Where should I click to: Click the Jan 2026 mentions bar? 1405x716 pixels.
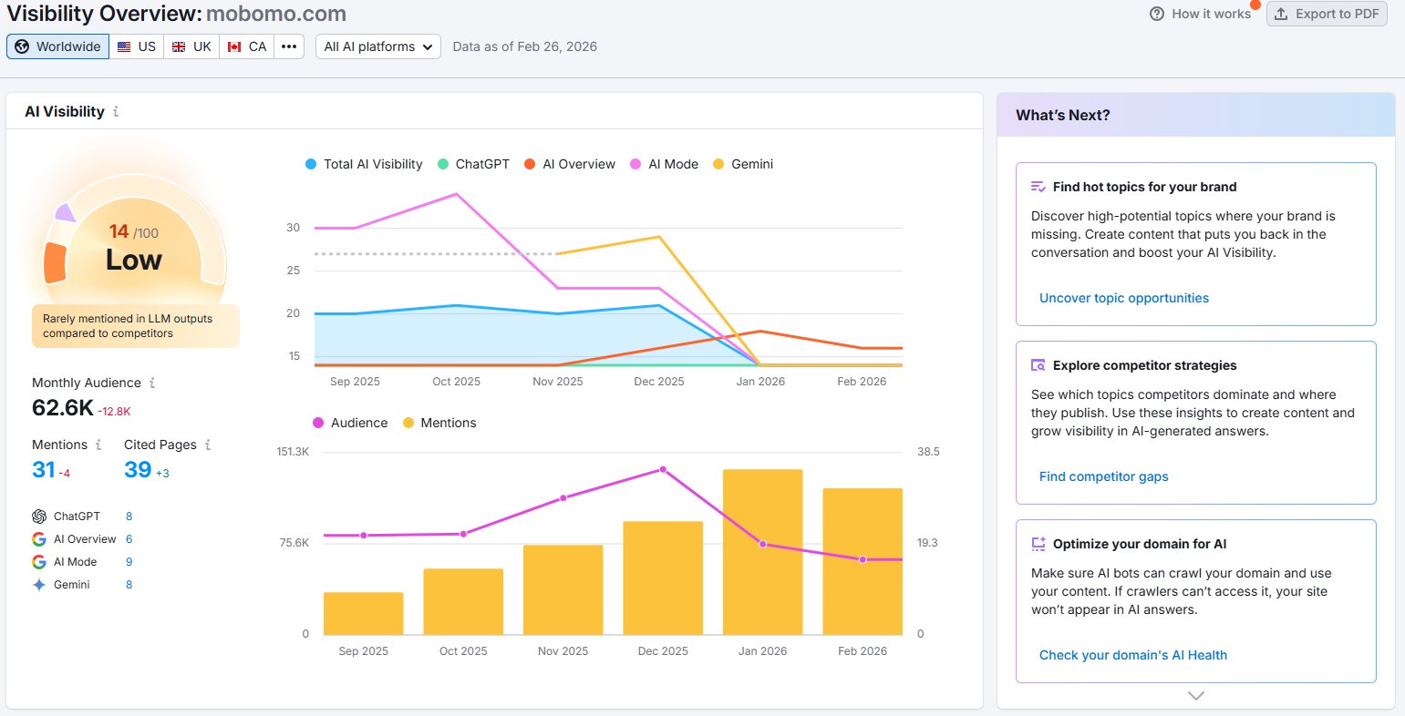click(762, 552)
